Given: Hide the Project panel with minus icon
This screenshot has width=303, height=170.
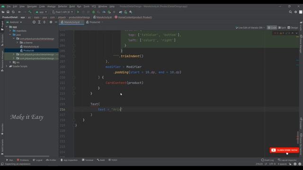Looking at the screenshot, I should tap(56, 22).
